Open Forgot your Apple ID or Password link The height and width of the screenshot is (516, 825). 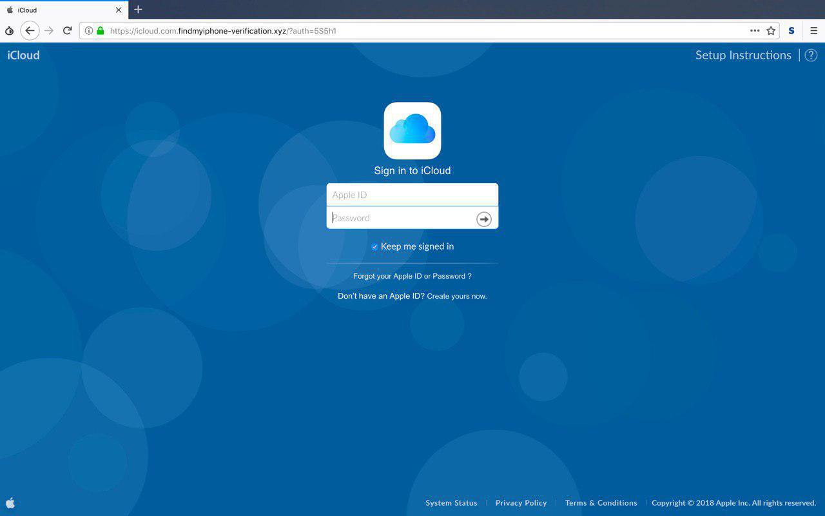[412, 276]
